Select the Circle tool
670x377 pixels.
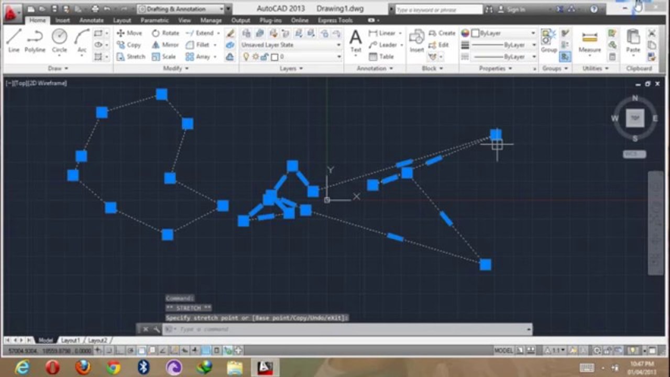59,41
